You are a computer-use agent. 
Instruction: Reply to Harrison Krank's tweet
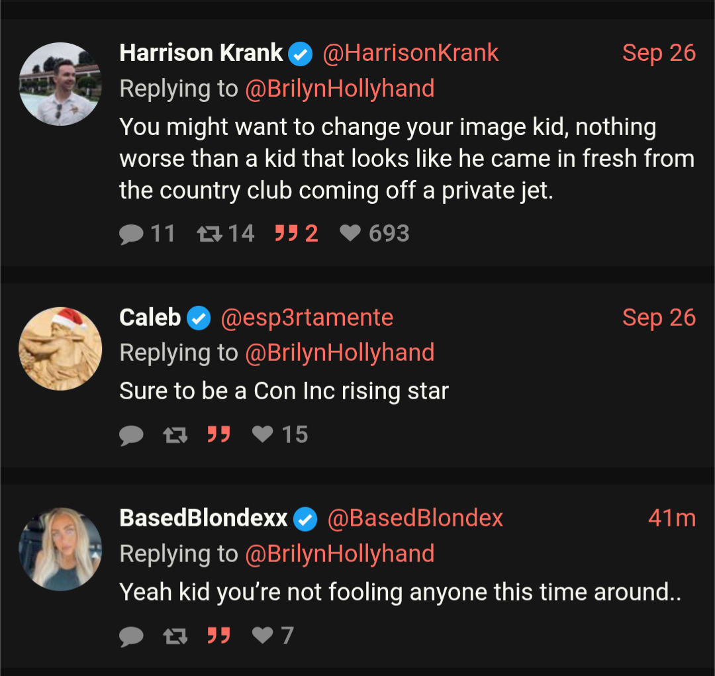tap(132, 234)
